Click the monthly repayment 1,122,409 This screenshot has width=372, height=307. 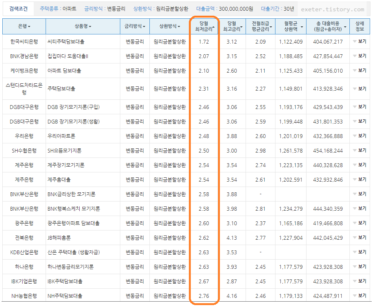pos(291,42)
